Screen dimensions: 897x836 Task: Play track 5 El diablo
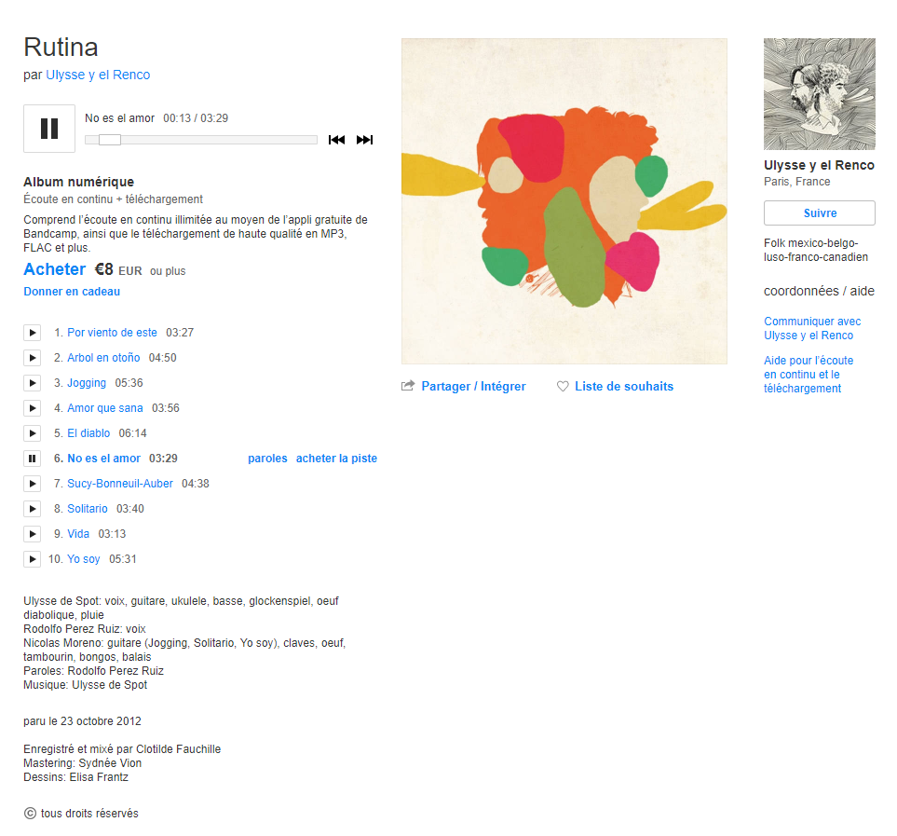pyautogui.click(x=32, y=433)
